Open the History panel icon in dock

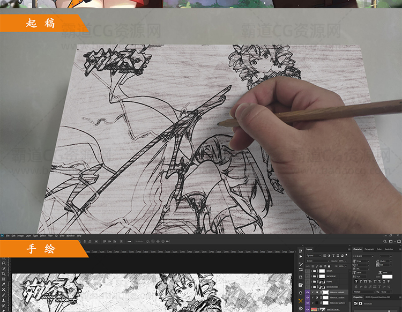coord(301,251)
